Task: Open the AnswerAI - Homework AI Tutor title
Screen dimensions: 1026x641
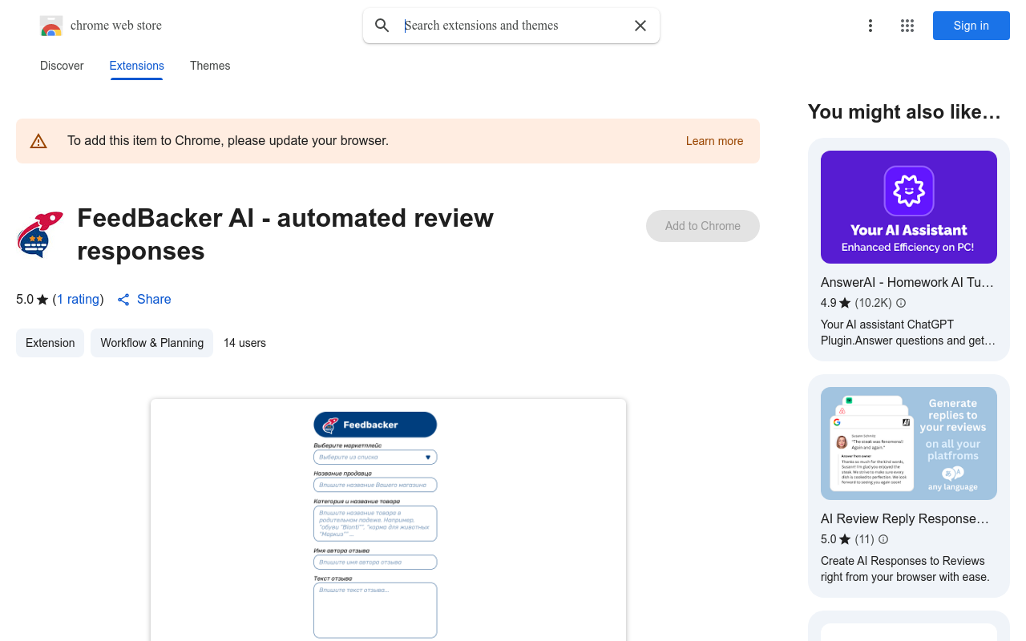Action: click(x=907, y=282)
